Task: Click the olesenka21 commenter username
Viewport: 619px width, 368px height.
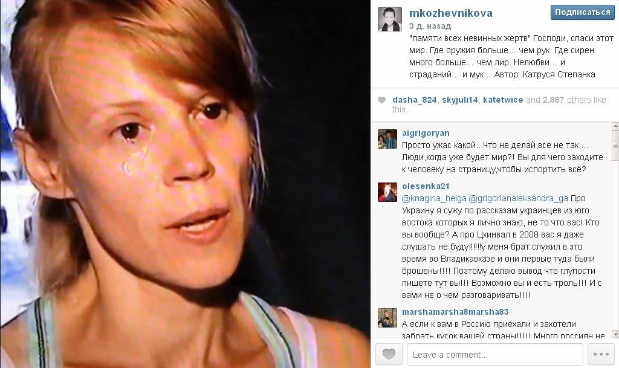Action: coord(426,186)
